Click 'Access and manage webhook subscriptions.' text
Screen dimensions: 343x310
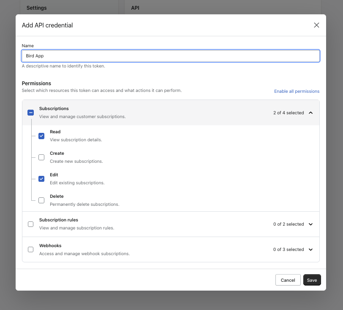coord(84,253)
